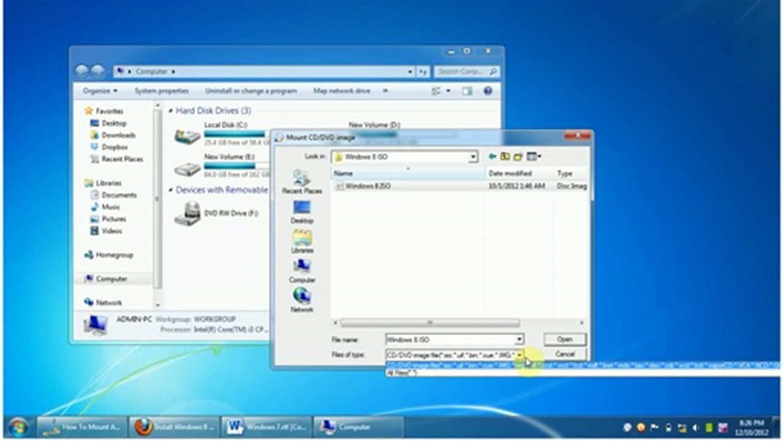Select the Windows 8.ISO file icon
783x441 pixels.
coord(339,186)
